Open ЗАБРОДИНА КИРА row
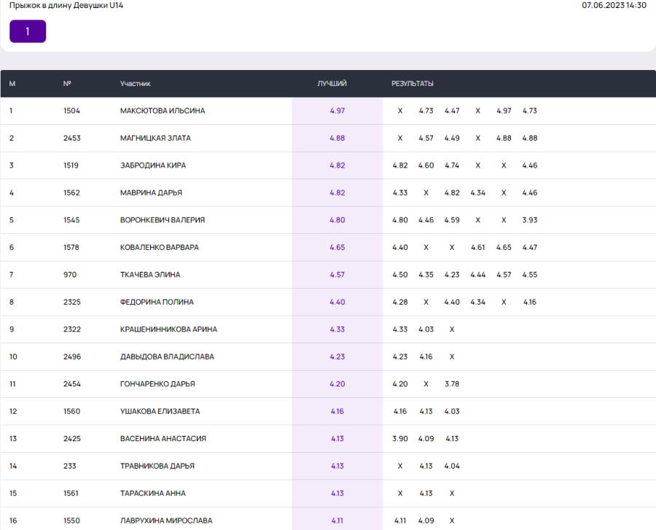The height and width of the screenshot is (530, 656). [153, 165]
